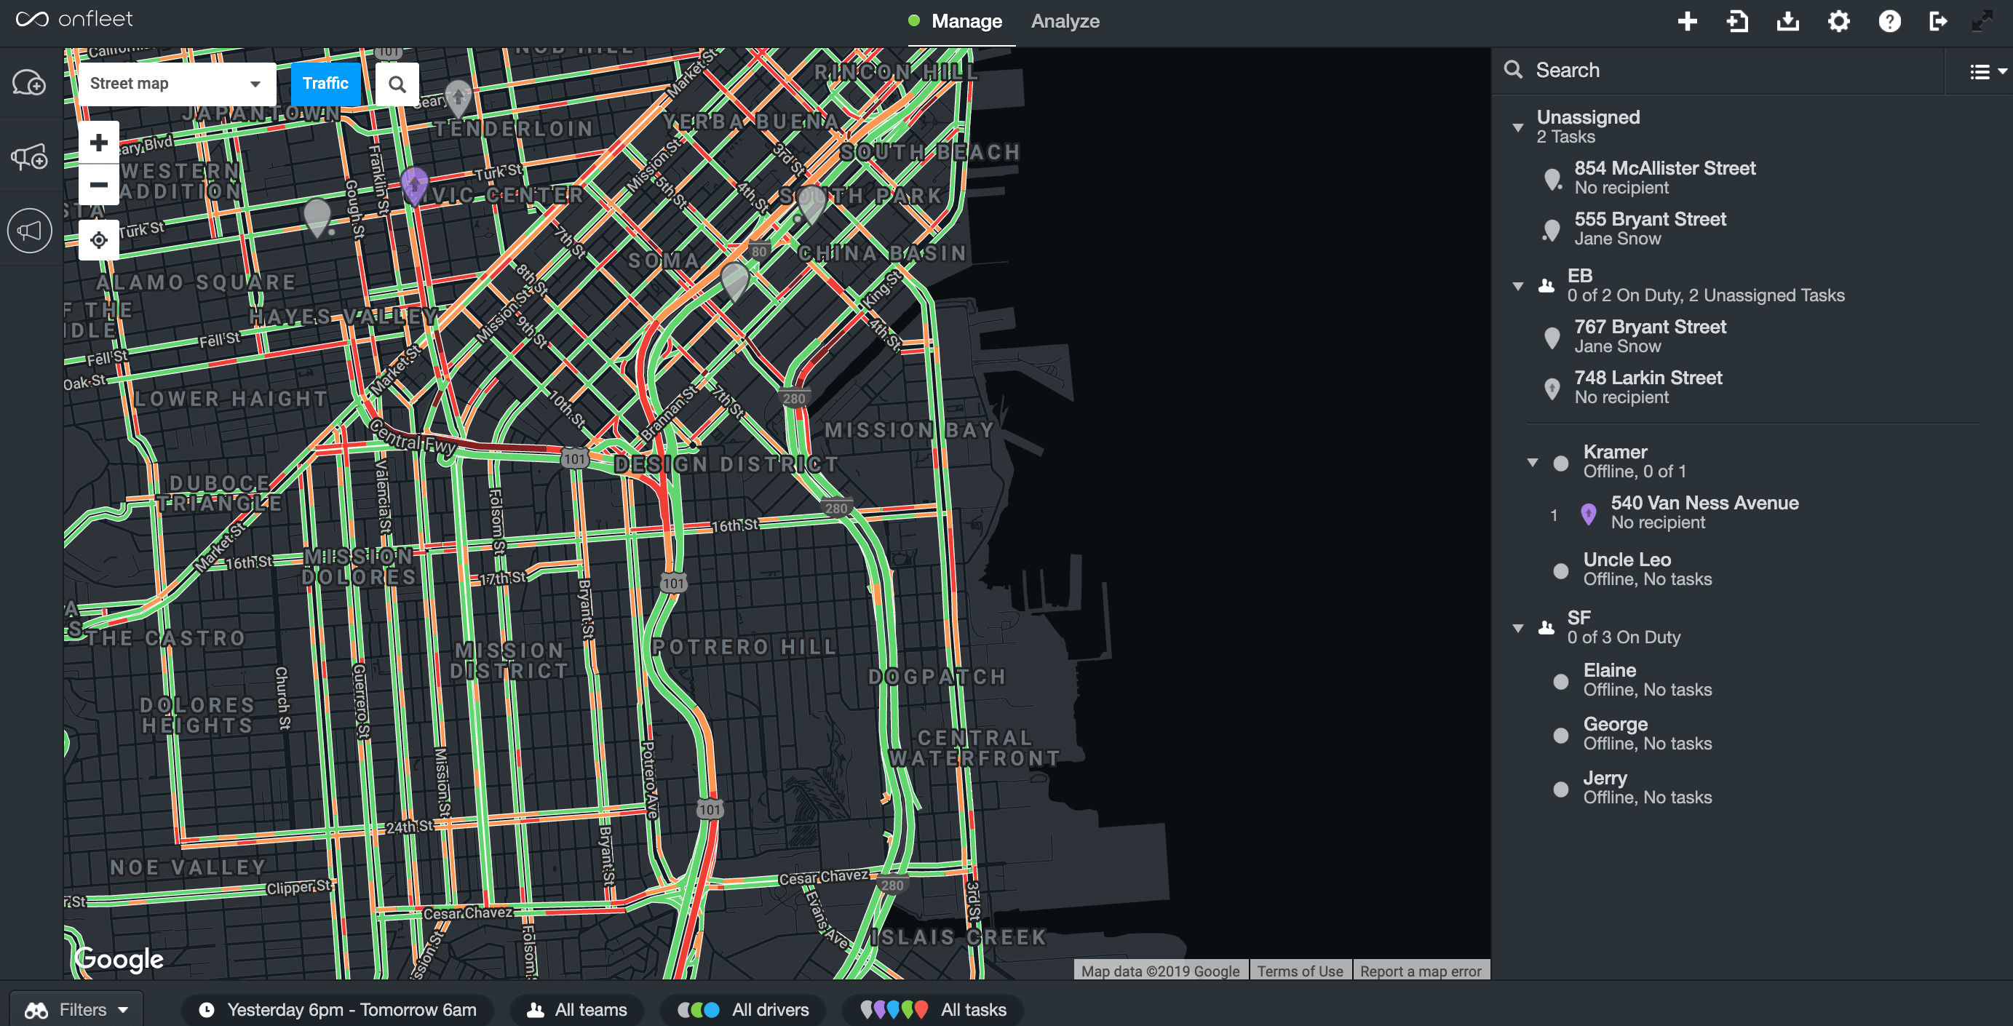2013x1026 pixels.
Task: Click the map search magnifier icon
Action: [398, 83]
